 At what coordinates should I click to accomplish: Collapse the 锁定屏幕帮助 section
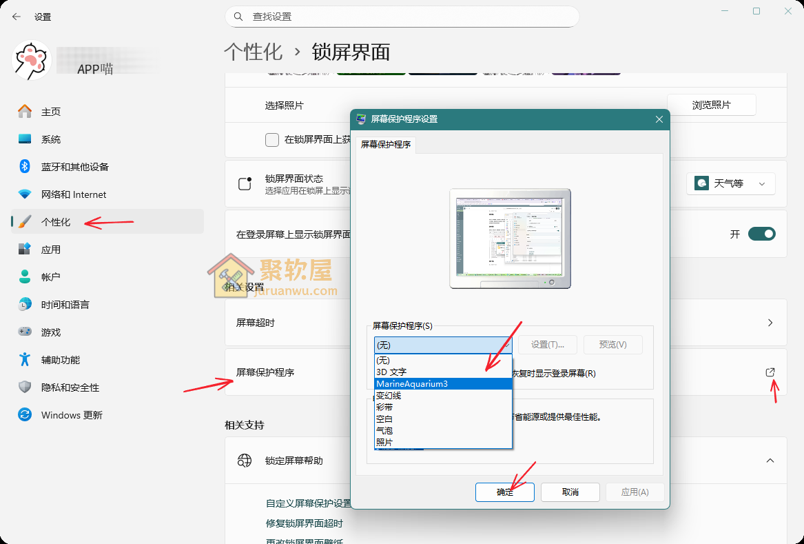pyautogui.click(x=770, y=461)
